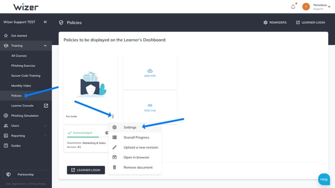Expand the Reporting section chevron
Screen dimensions: 335x188
pos(45,136)
